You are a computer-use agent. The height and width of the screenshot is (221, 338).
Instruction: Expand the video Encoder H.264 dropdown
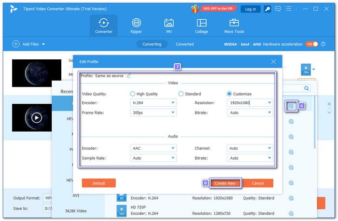coord(153,103)
